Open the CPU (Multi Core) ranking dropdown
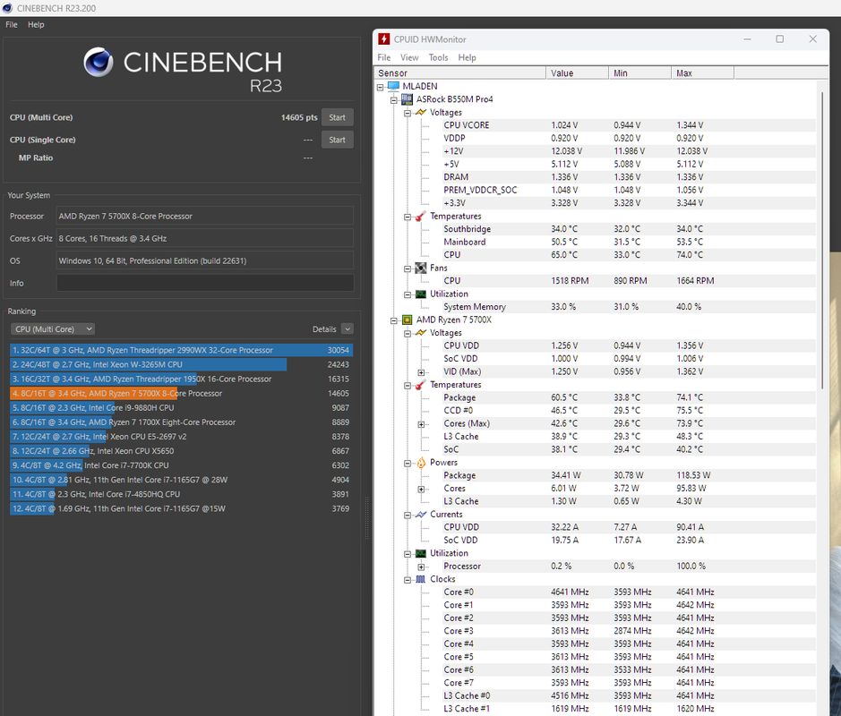 click(x=53, y=329)
